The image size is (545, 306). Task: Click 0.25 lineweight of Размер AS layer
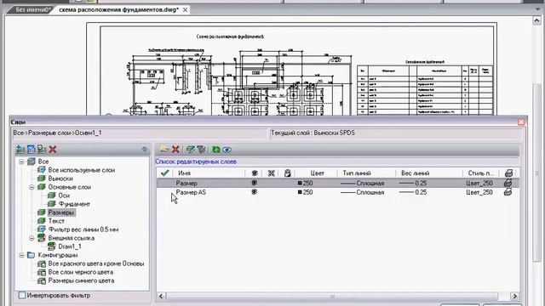413,192
